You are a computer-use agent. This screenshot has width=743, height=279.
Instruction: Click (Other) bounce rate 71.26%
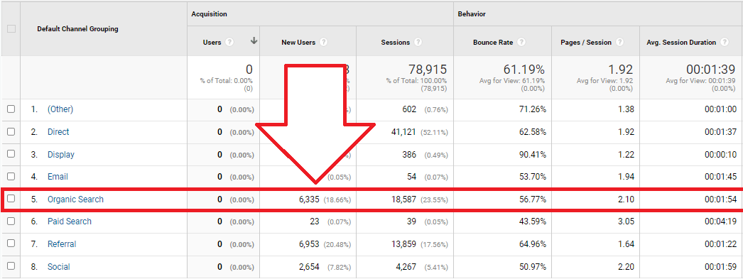click(x=532, y=109)
